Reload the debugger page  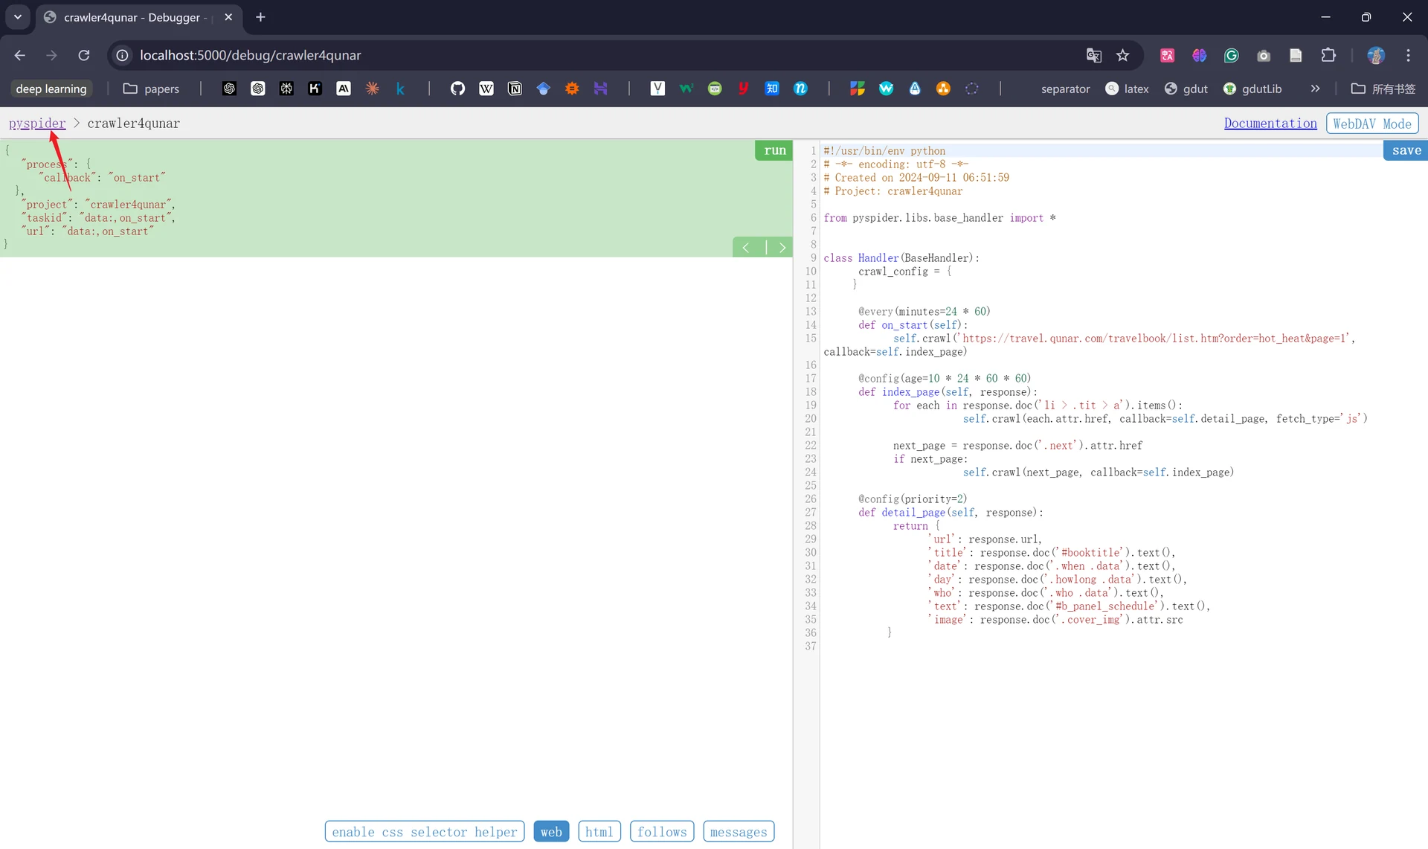pos(84,55)
